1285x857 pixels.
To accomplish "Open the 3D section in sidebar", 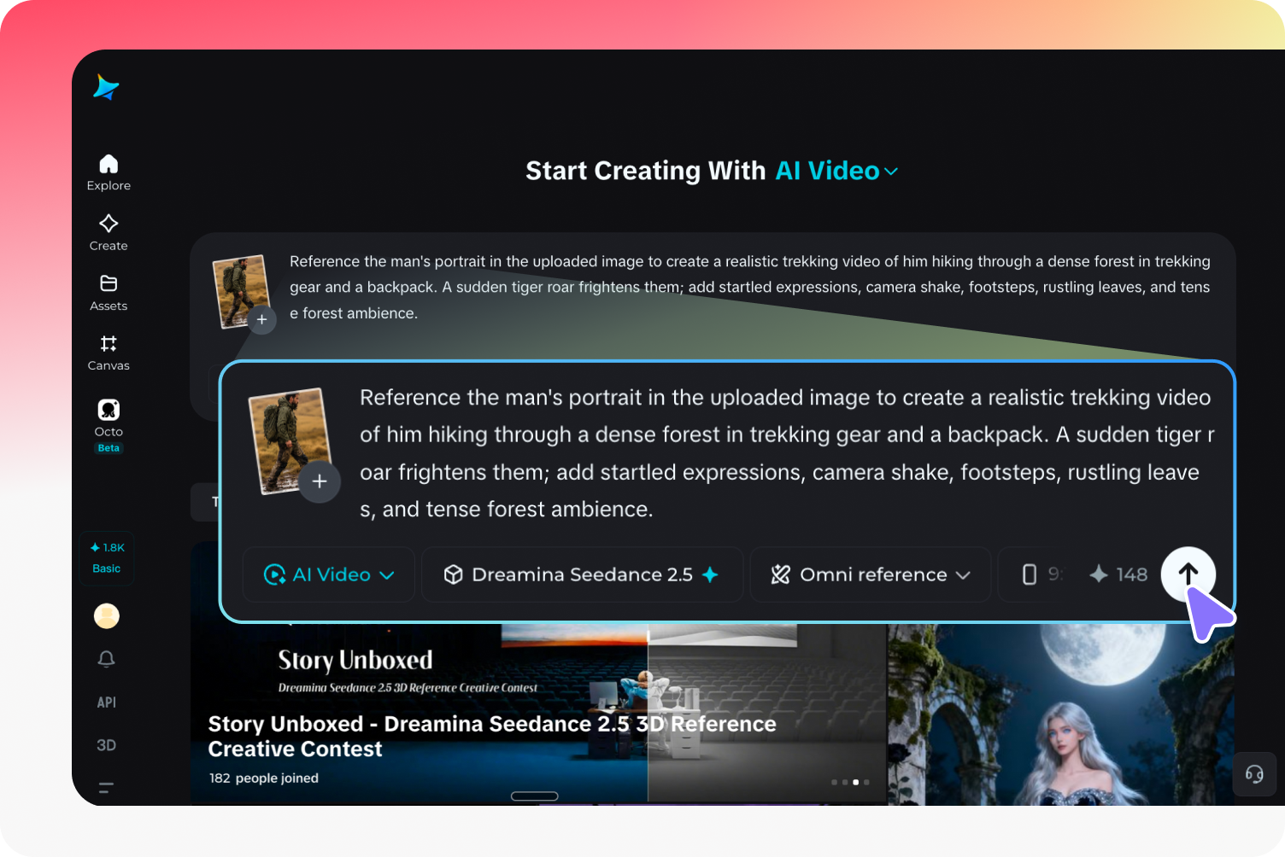I will (106, 745).
